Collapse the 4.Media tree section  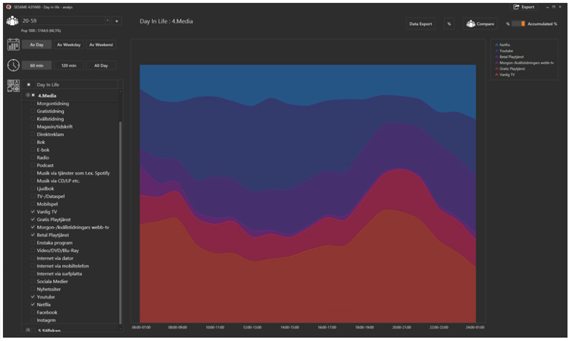tap(28, 95)
